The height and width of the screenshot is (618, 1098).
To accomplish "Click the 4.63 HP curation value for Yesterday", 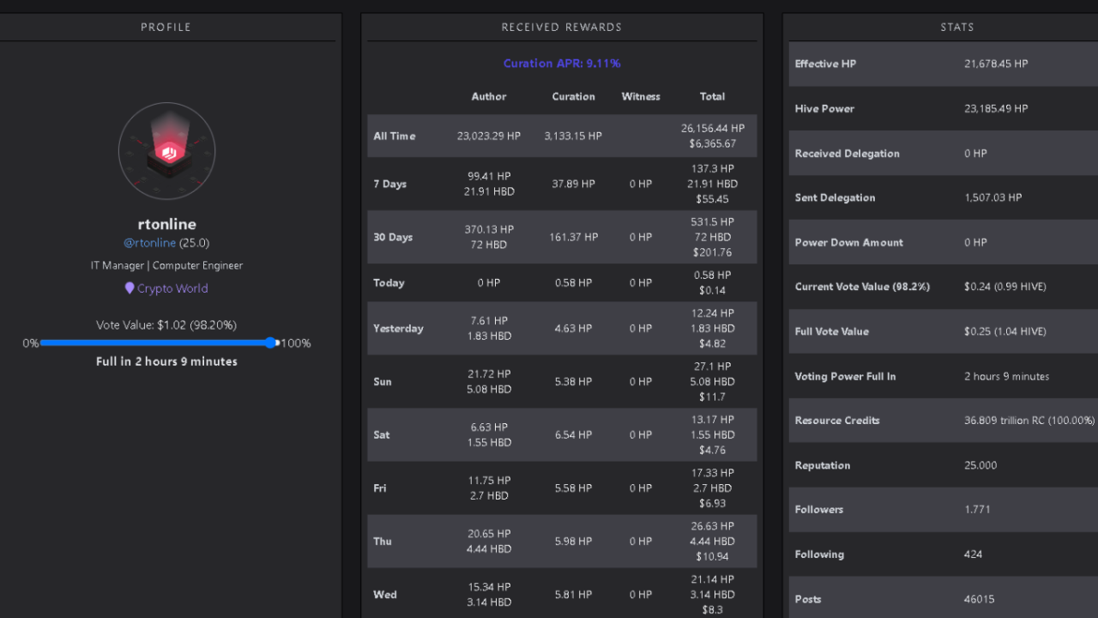I will (x=574, y=329).
